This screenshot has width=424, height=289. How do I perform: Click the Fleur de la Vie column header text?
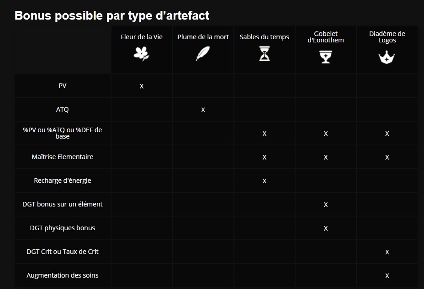[x=142, y=37]
